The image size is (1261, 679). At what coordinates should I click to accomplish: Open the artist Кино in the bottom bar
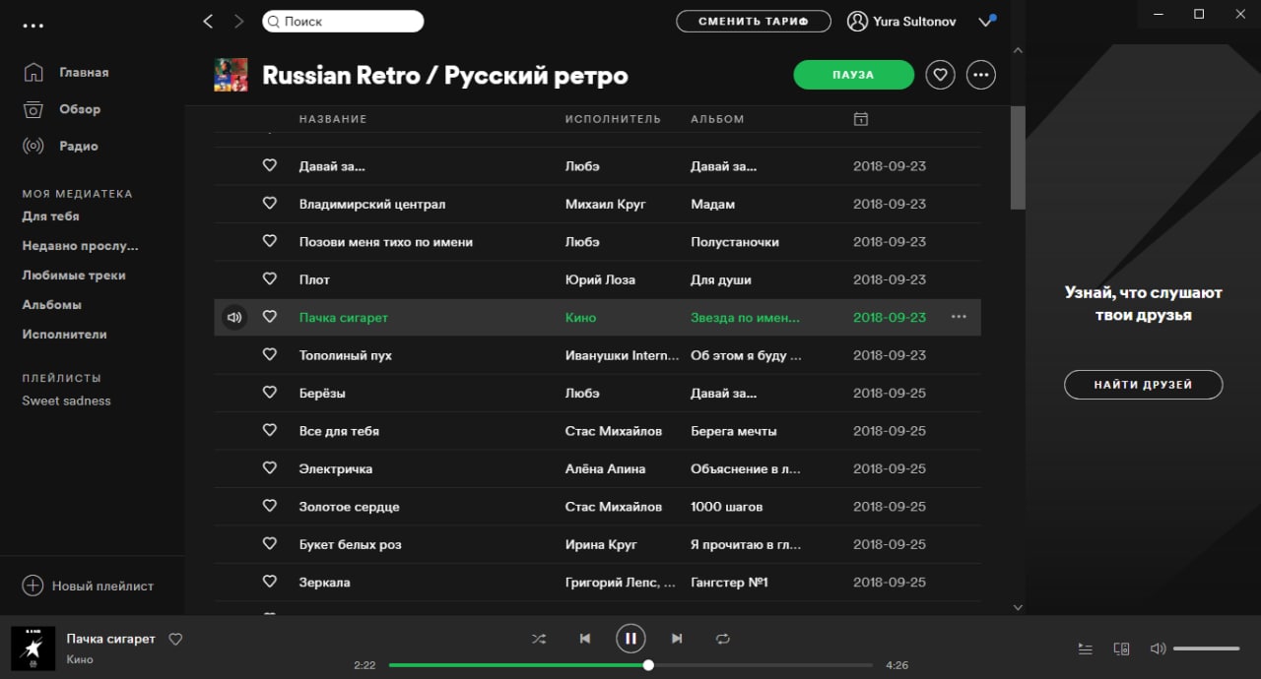click(80, 659)
